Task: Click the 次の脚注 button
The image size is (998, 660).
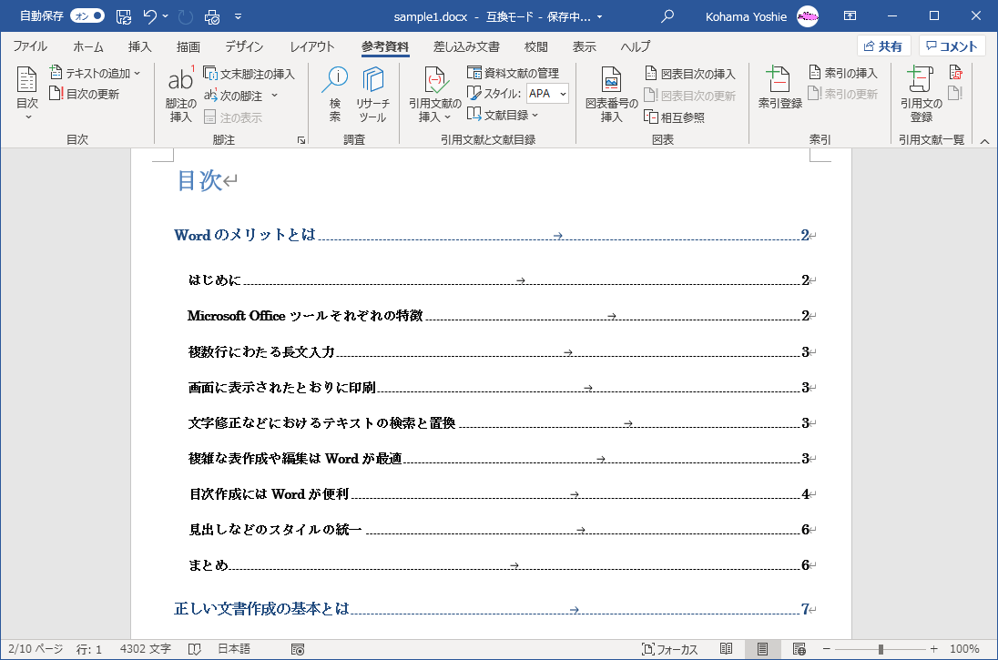Action: [233, 96]
